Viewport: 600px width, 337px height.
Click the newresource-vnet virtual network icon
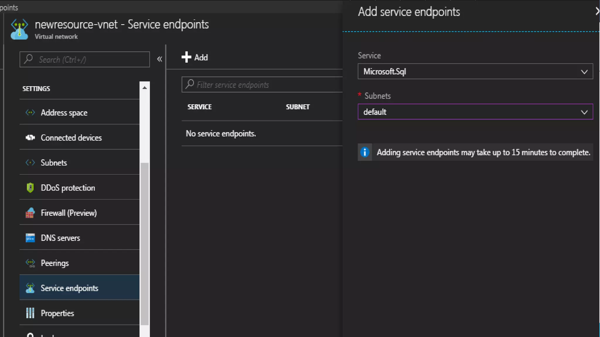point(19,29)
